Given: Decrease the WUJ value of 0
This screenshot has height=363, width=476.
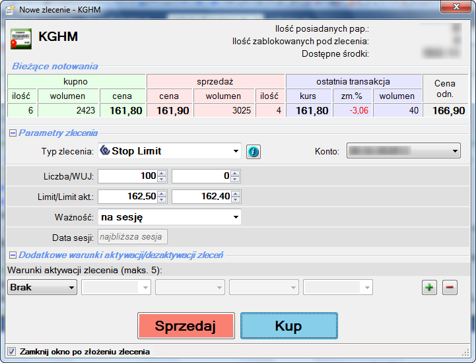Looking at the screenshot, I should pyautogui.click(x=235, y=179).
